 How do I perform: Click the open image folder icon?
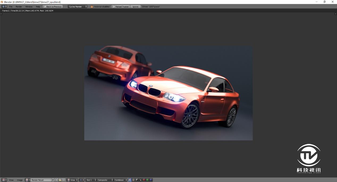(60, 180)
